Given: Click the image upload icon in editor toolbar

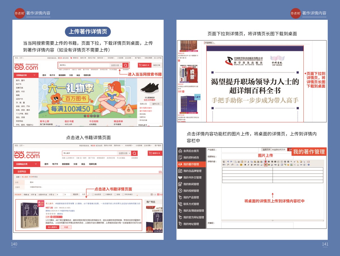Looking at the screenshot, I should click(x=265, y=165).
